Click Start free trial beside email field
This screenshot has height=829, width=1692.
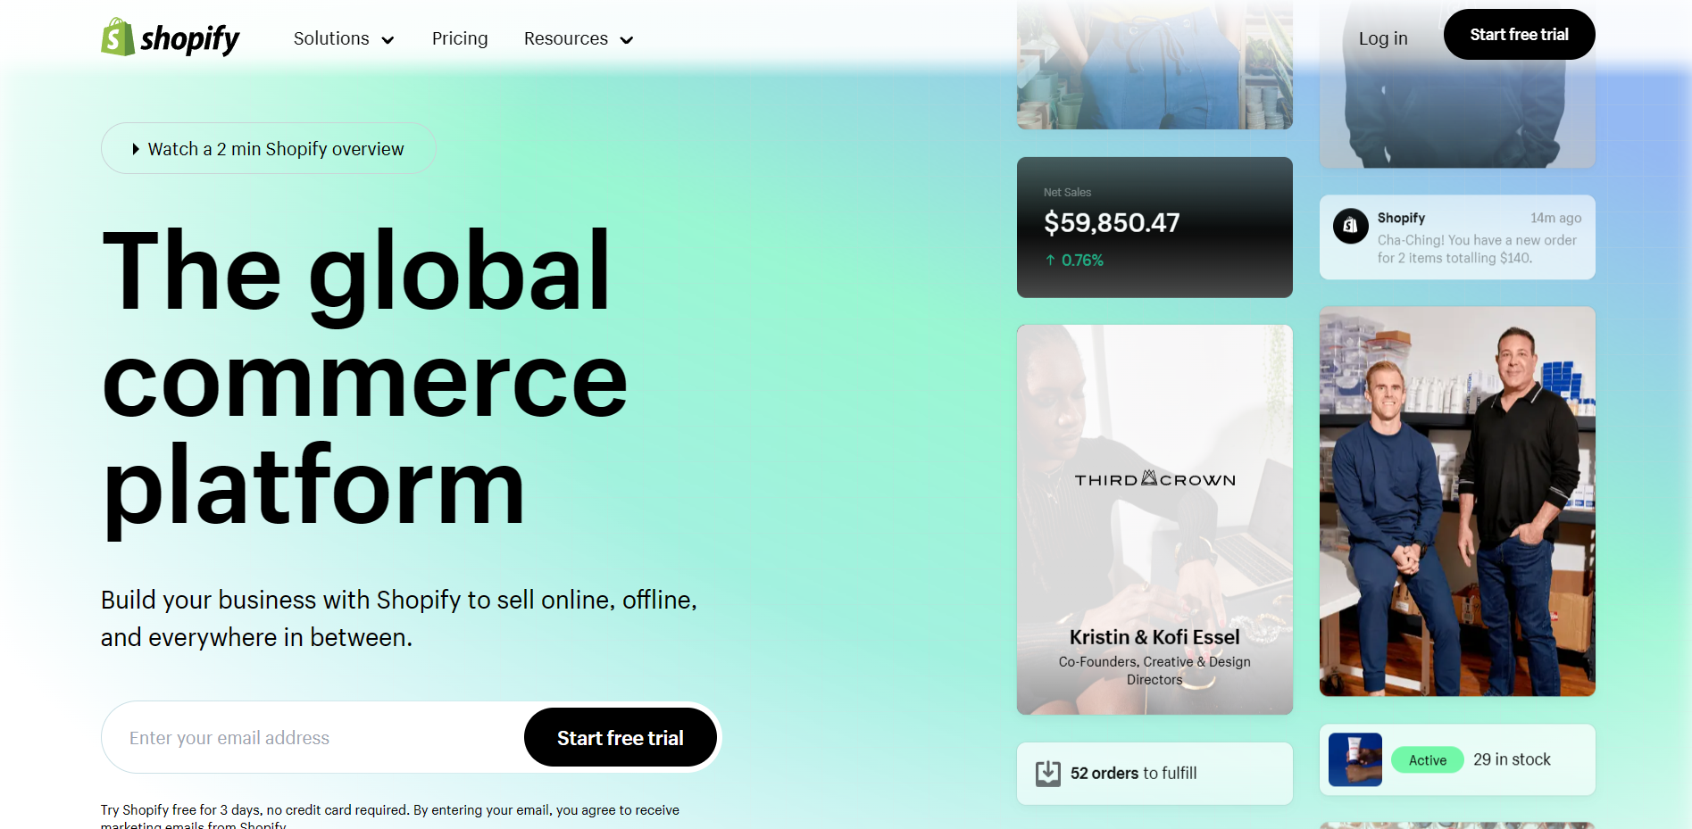pos(621,737)
